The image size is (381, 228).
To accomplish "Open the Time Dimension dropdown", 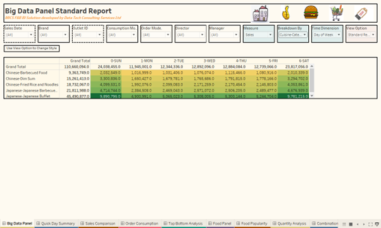I will click(x=327, y=35).
